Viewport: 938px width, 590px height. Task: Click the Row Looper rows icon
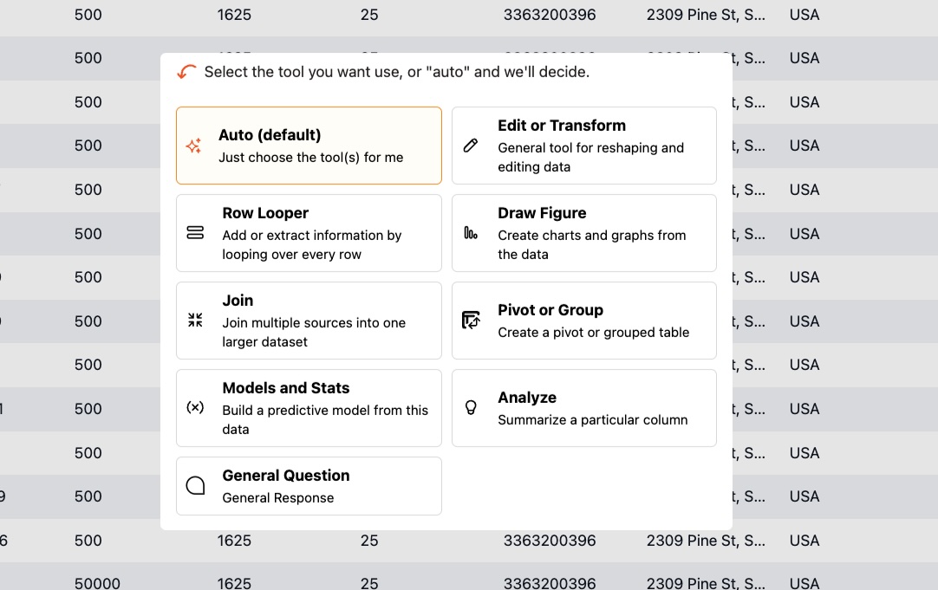click(x=195, y=233)
